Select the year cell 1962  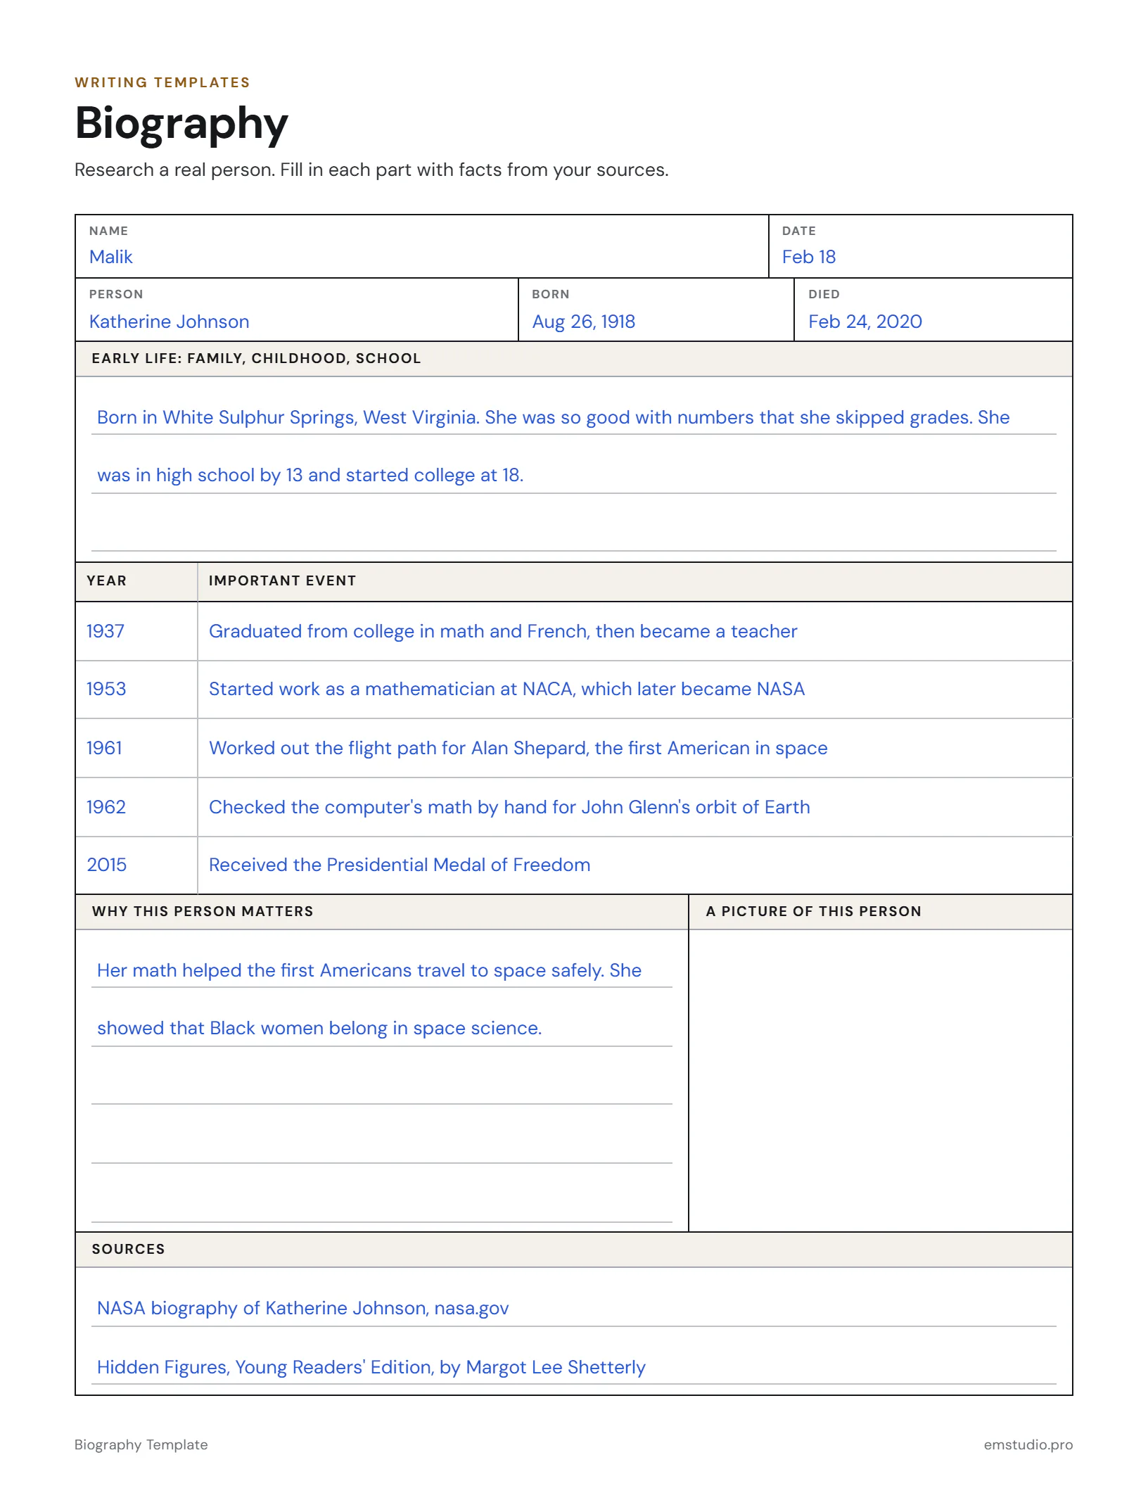(136, 807)
